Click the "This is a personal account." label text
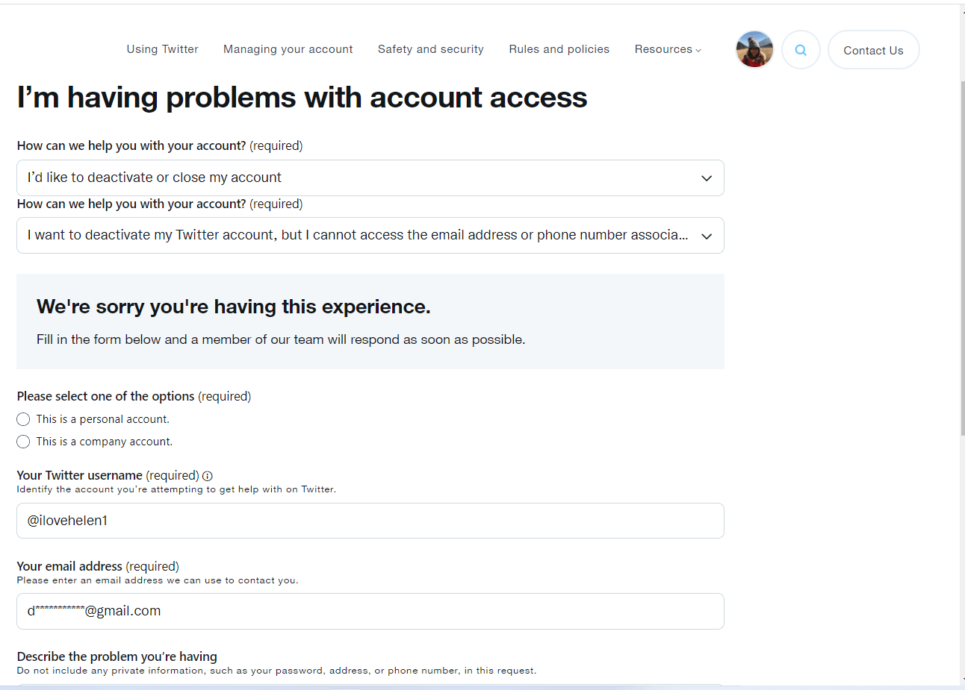Viewport: 965px width, 690px height. (102, 419)
